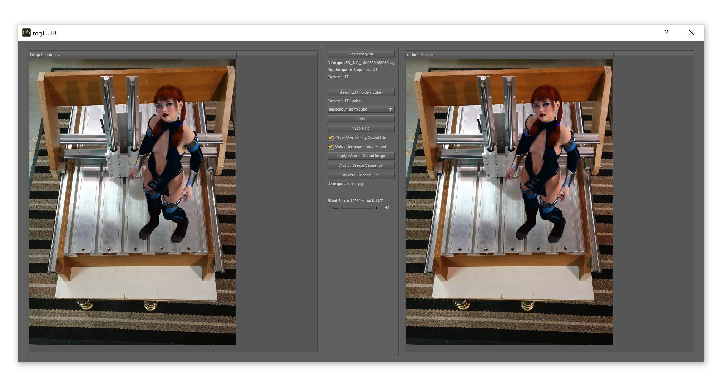This screenshot has width=728, height=390.
Task: Toggle Allow Overwriting Output File checkbox
Action: point(331,138)
